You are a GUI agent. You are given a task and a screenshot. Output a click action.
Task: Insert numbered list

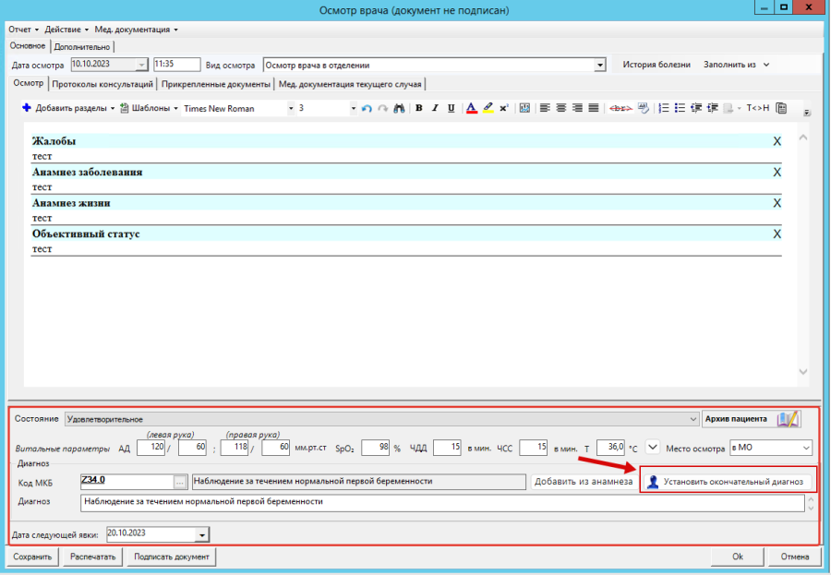[664, 108]
